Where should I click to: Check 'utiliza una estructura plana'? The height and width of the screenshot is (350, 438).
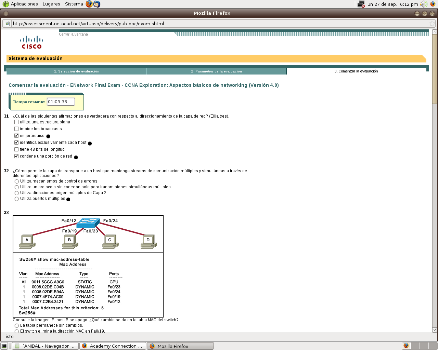(x=16, y=122)
